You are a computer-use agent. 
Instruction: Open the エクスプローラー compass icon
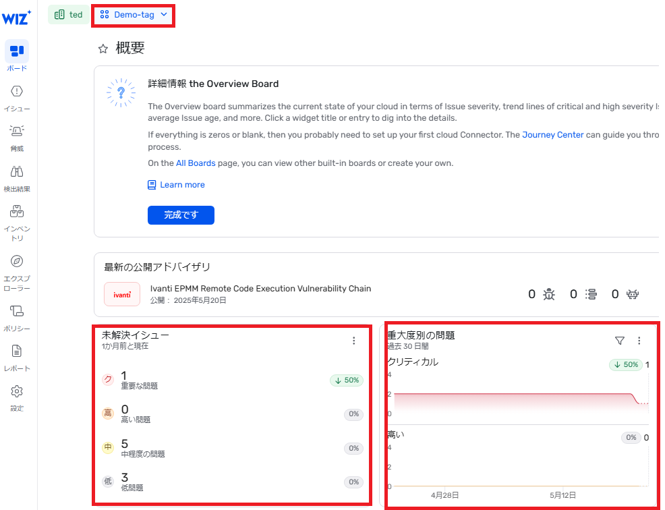(17, 261)
